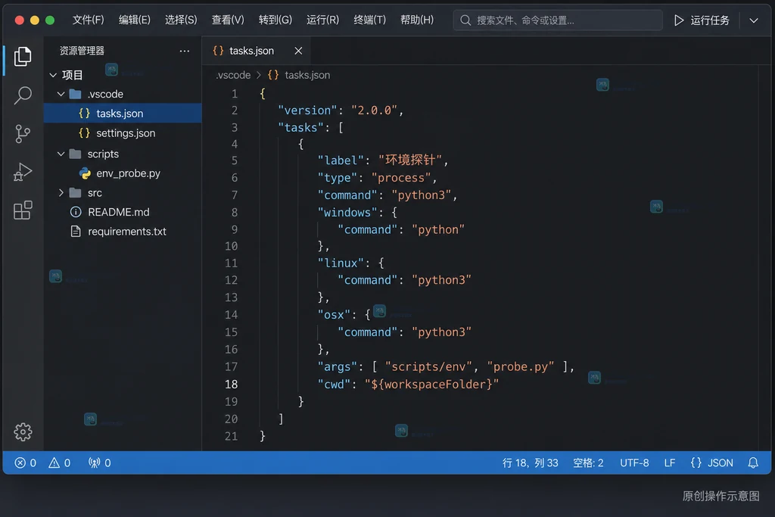Open the 编辑(E) menu
The height and width of the screenshot is (517, 775).
pyautogui.click(x=135, y=20)
